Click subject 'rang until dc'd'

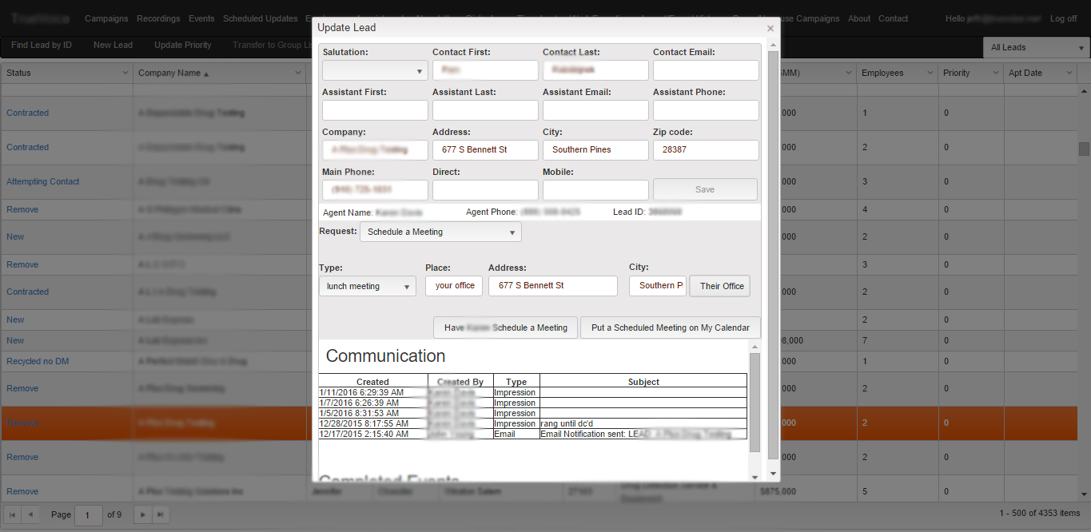567,423
